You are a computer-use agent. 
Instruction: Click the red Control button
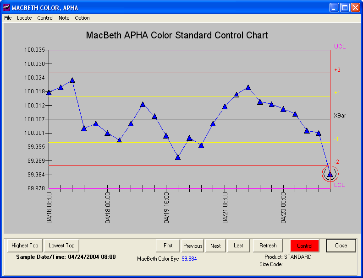click(305, 246)
